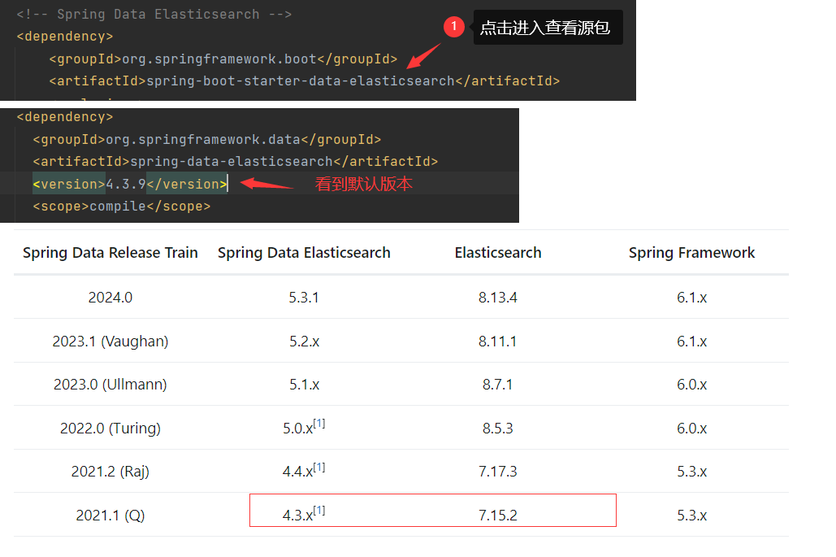Screen dimensions: 836x557
Task: Click the scope compile line
Action: [x=122, y=207]
